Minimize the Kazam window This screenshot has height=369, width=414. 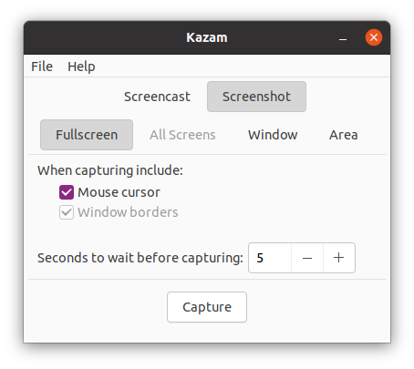pyautogui.click(x=343, y=37)
